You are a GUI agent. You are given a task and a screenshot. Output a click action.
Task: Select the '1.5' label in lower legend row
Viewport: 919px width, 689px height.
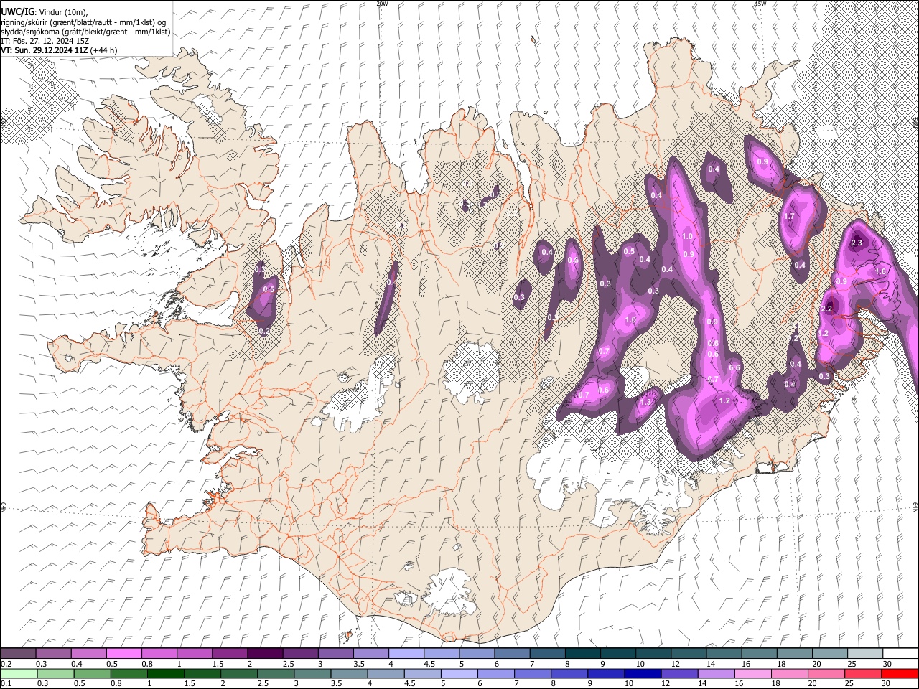(190, 684)
